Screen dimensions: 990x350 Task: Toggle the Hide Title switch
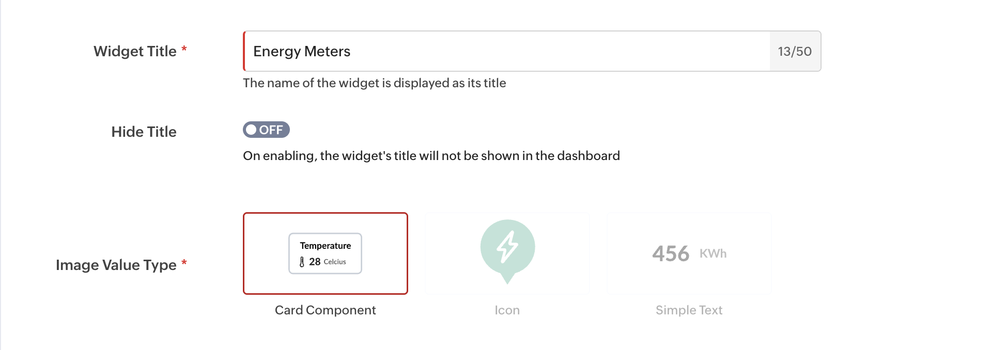266,130
